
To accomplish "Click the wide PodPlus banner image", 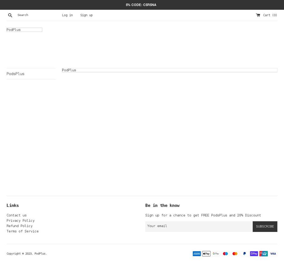I will pyautogui.click(x=170, y=70).
